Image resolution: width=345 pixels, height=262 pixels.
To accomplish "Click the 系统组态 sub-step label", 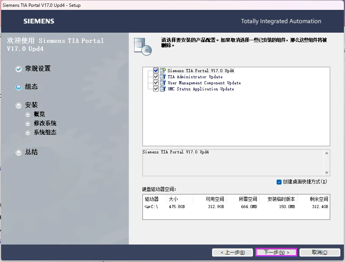I will [x=45, y=133].
